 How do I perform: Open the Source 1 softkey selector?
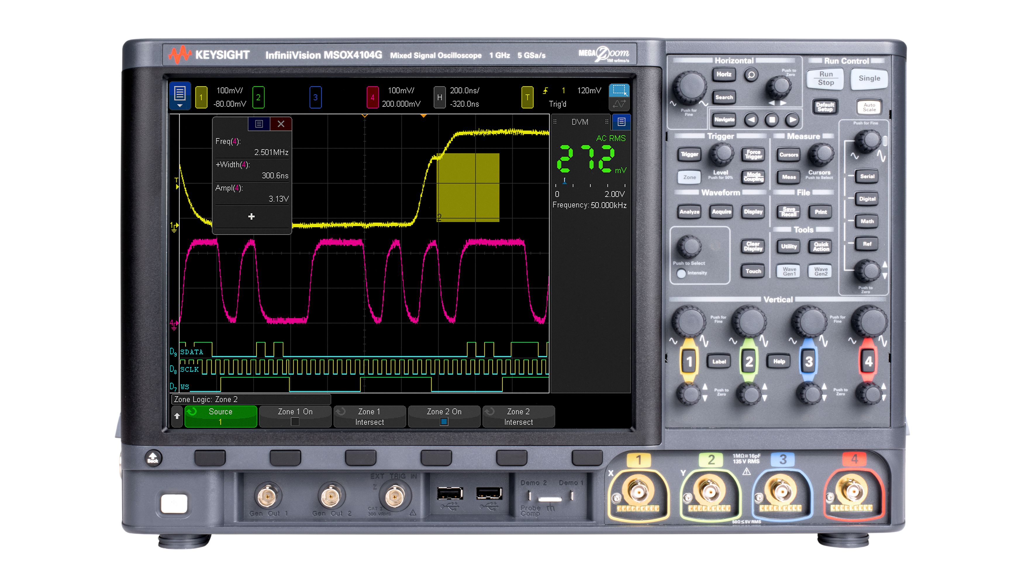point(220,416)
